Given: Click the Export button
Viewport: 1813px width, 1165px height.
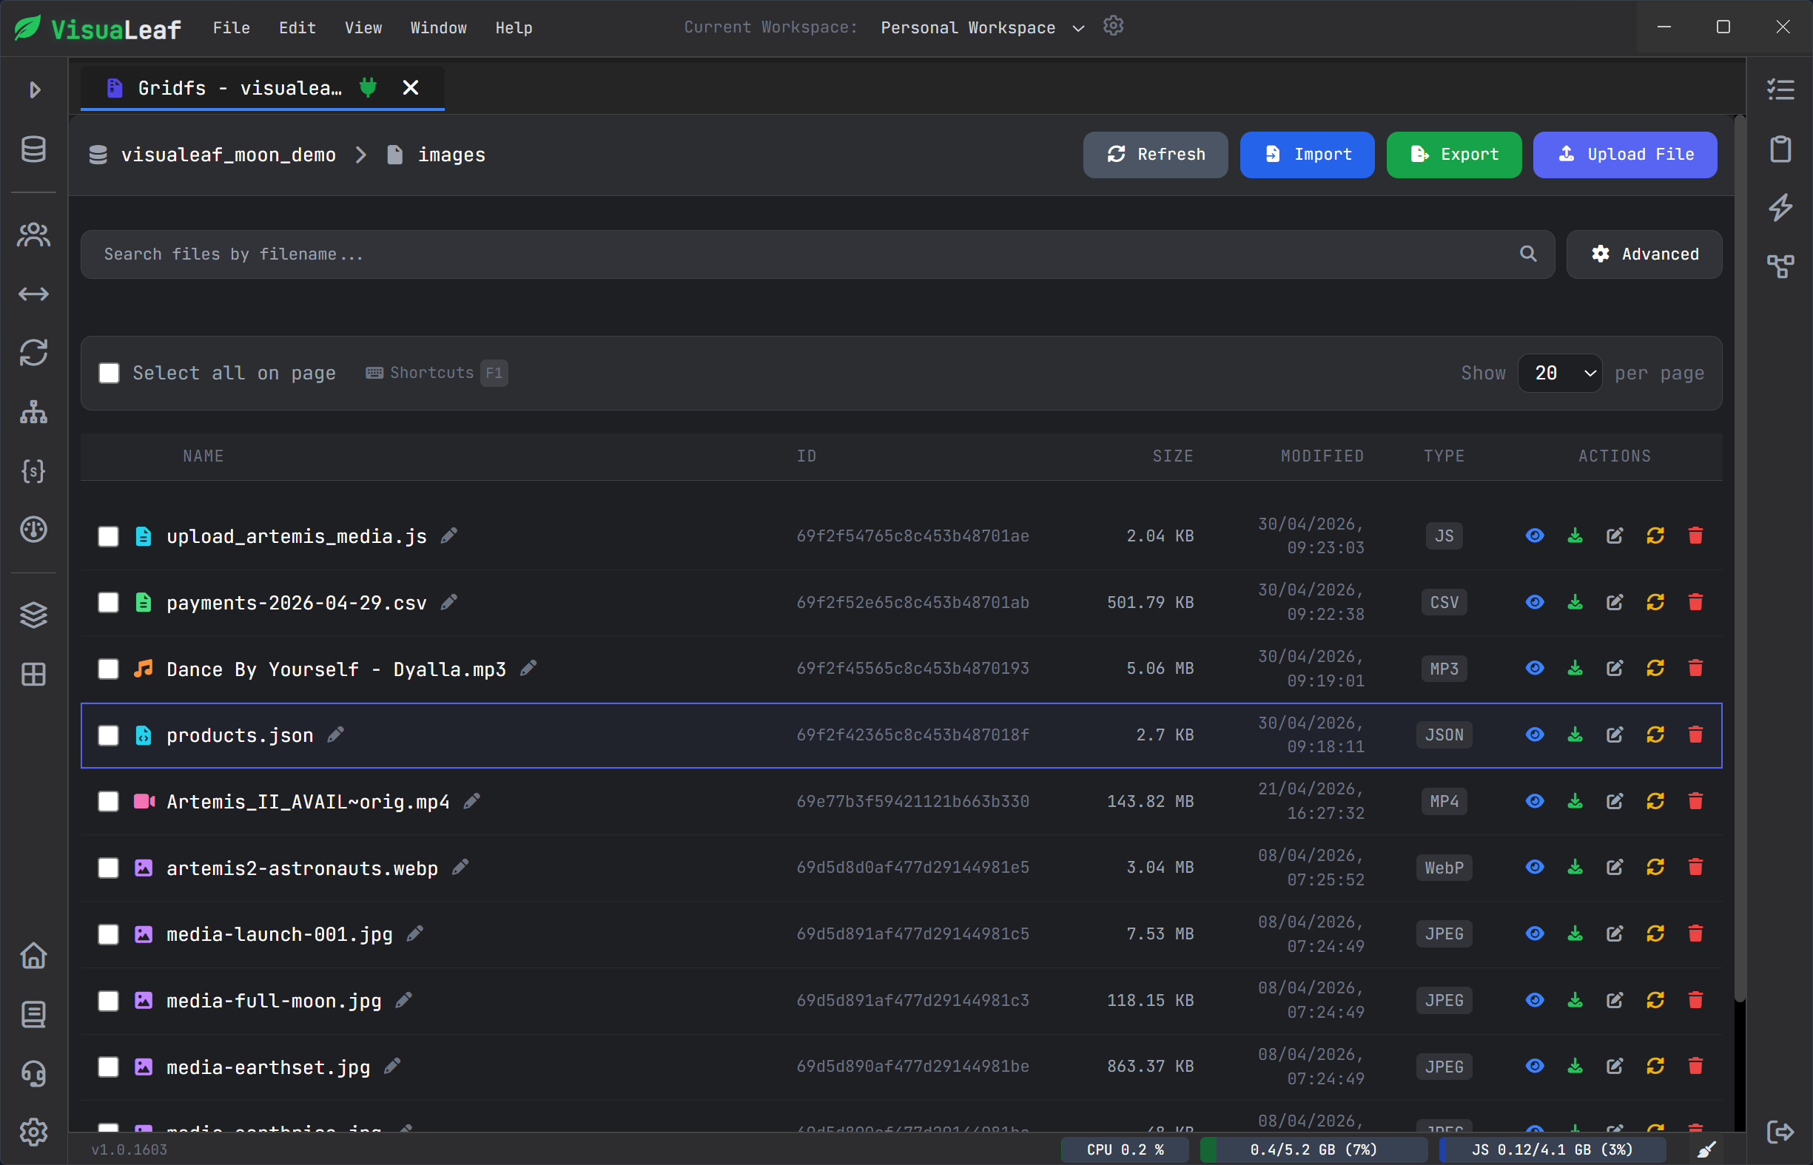Looking at the screenshot, I should click(x=1453, y=155).
